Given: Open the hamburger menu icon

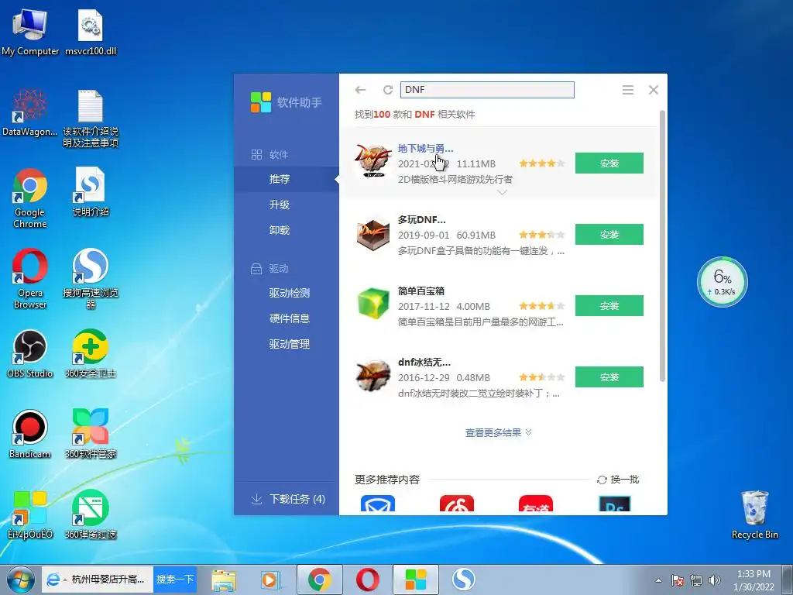Looking at the screenshot, I should pyautogui.click(x=627, y=90).
